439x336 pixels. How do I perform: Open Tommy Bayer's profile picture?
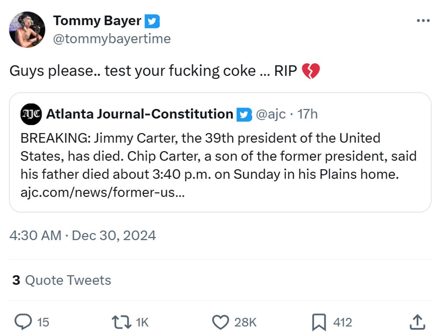(27, 29)
